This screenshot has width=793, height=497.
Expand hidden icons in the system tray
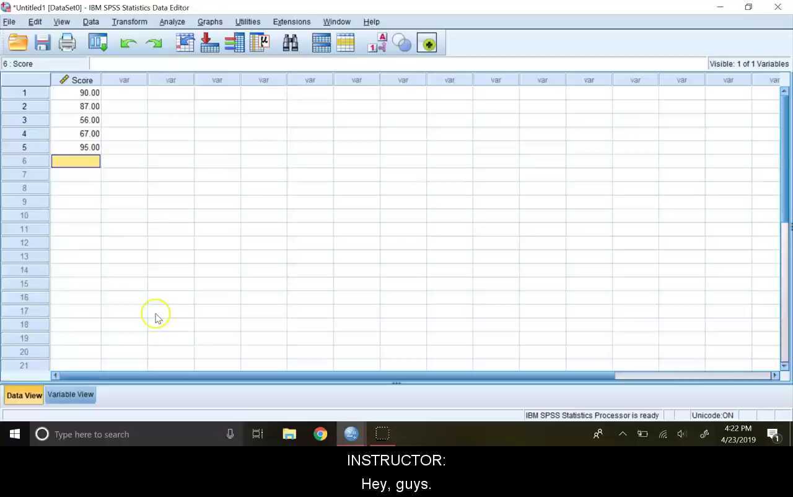pos(623,434)
